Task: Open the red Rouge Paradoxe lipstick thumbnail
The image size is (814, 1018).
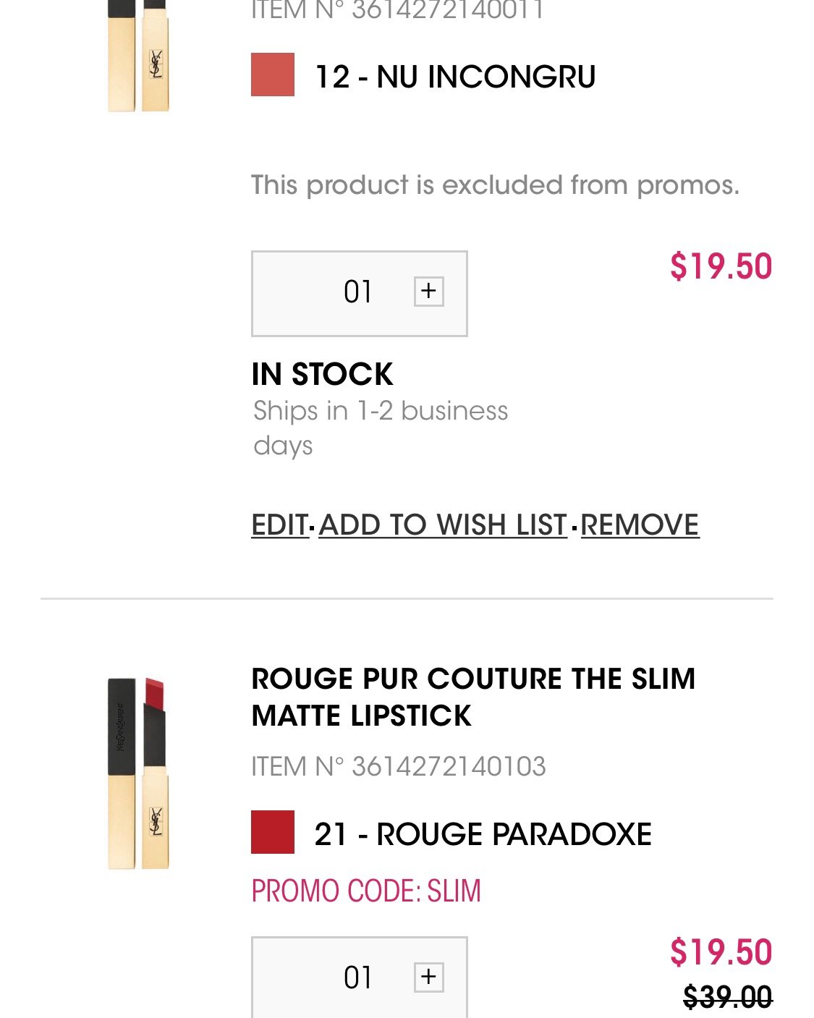Action: (x=138, y=773)
